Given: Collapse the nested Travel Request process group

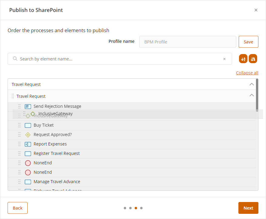Looking at the screenshot, I should point(251,96).
